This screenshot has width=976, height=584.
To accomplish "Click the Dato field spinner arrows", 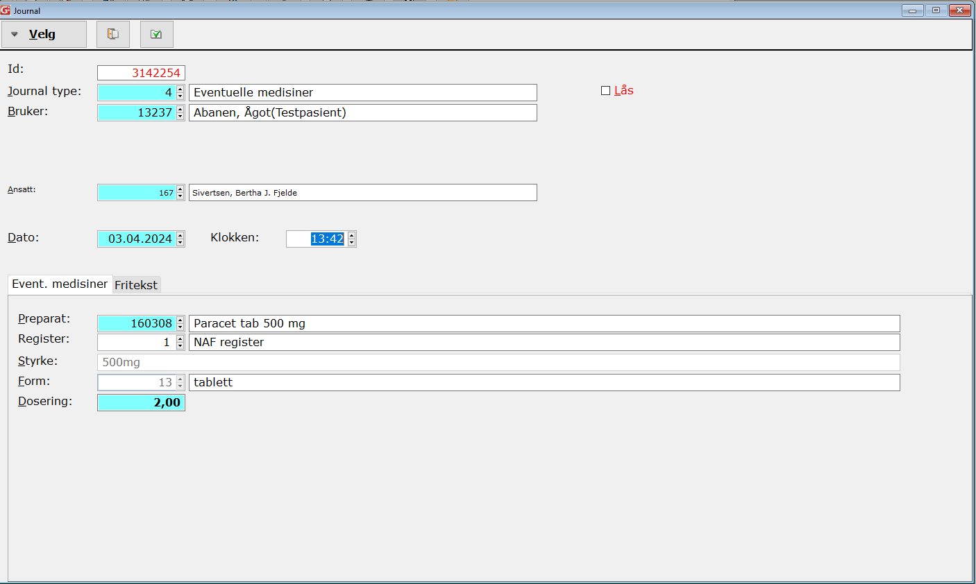I will (180, 239).
